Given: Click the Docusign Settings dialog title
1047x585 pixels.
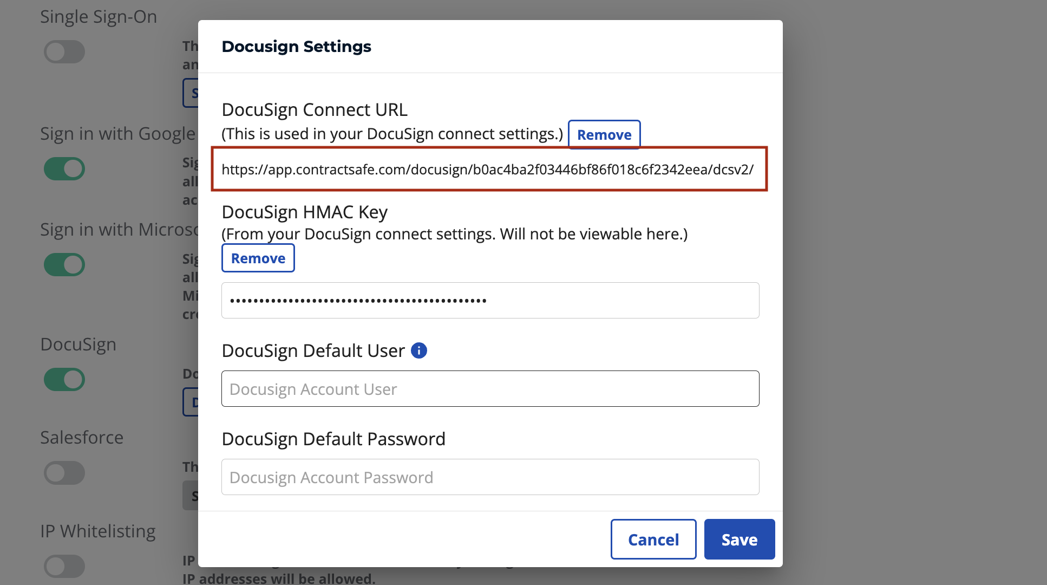Looking at the screenshot, I should (x=296, y=47).
